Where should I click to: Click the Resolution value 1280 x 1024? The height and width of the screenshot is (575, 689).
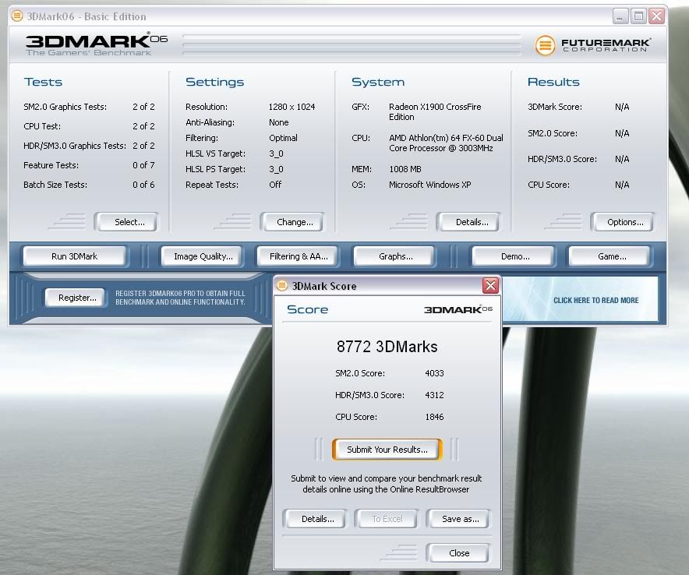coord(291,107)
